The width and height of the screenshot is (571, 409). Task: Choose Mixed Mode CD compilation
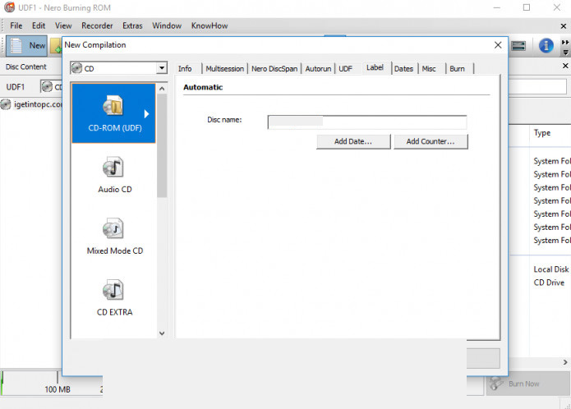[115, 237]
